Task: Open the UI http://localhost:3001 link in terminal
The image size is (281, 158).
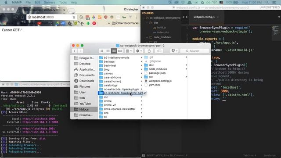Action: click(39, 129)
